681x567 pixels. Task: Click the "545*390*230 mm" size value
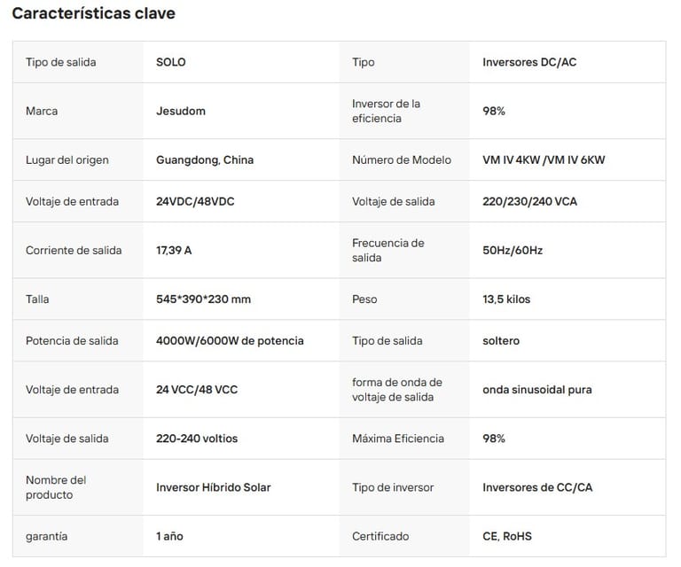click(203, 299)
